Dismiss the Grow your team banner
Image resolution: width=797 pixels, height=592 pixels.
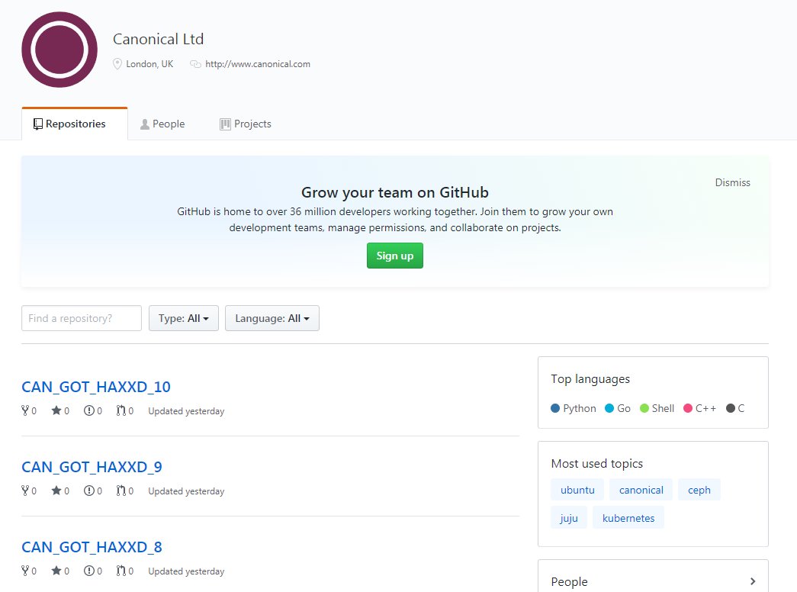coord(732,182)
